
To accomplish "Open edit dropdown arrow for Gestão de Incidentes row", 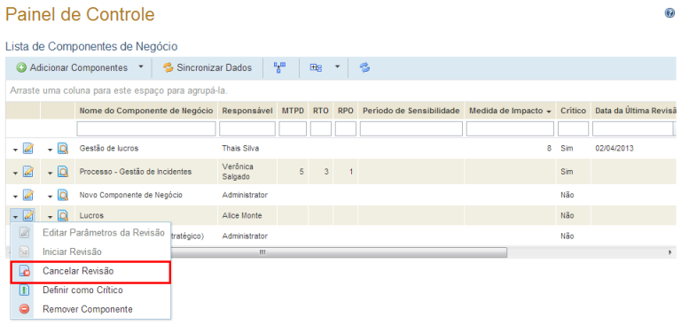I will click(15, 174).
